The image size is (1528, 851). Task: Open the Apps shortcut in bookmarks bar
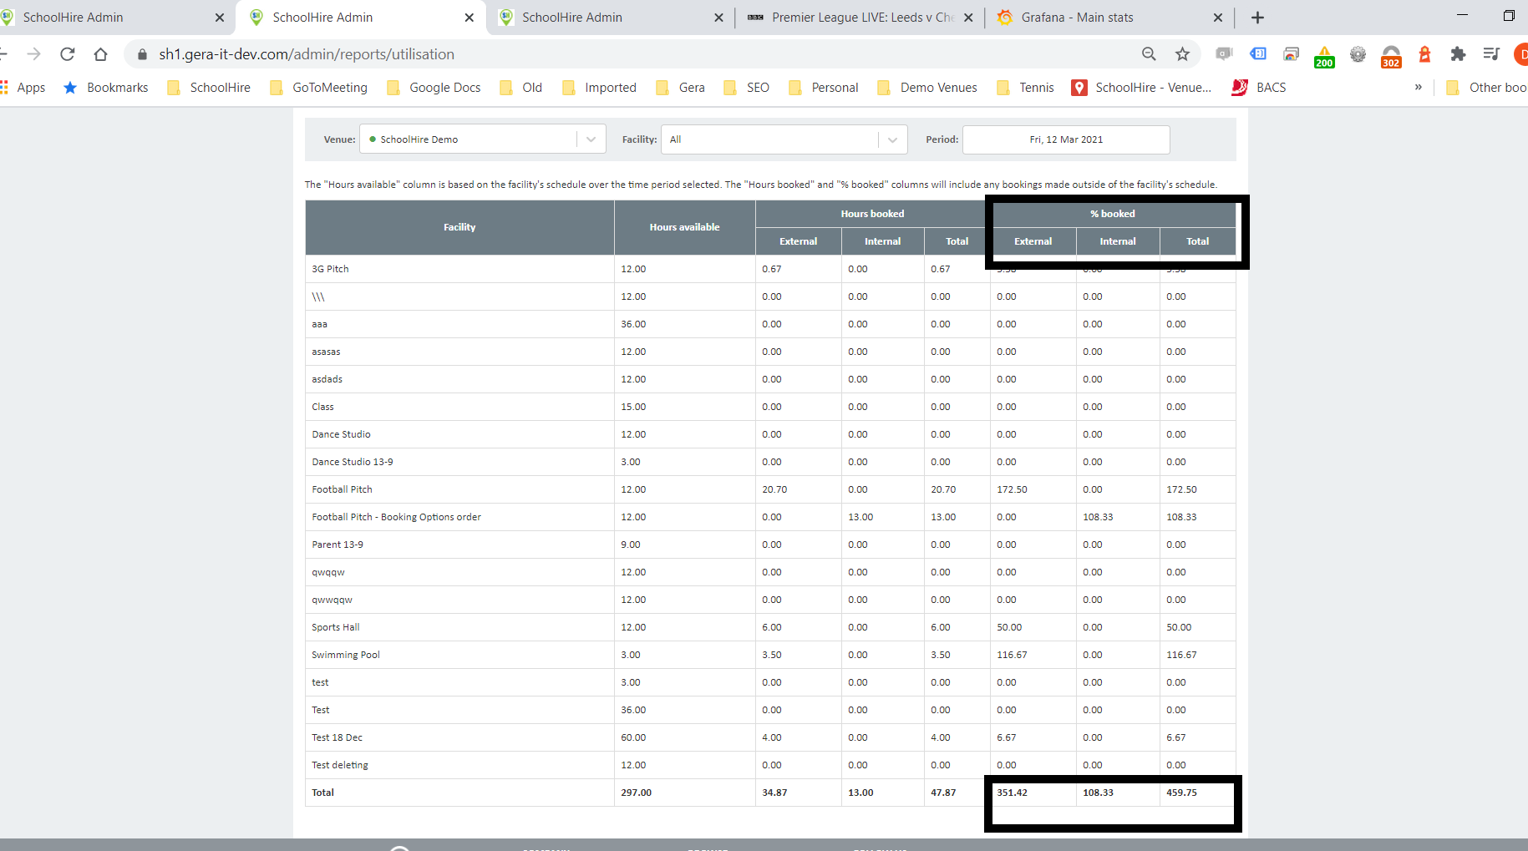(23, 88)
